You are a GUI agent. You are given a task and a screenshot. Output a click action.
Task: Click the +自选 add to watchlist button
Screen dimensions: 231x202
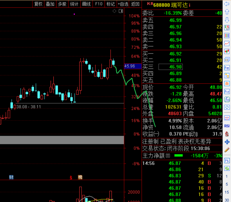coord(123,4)
